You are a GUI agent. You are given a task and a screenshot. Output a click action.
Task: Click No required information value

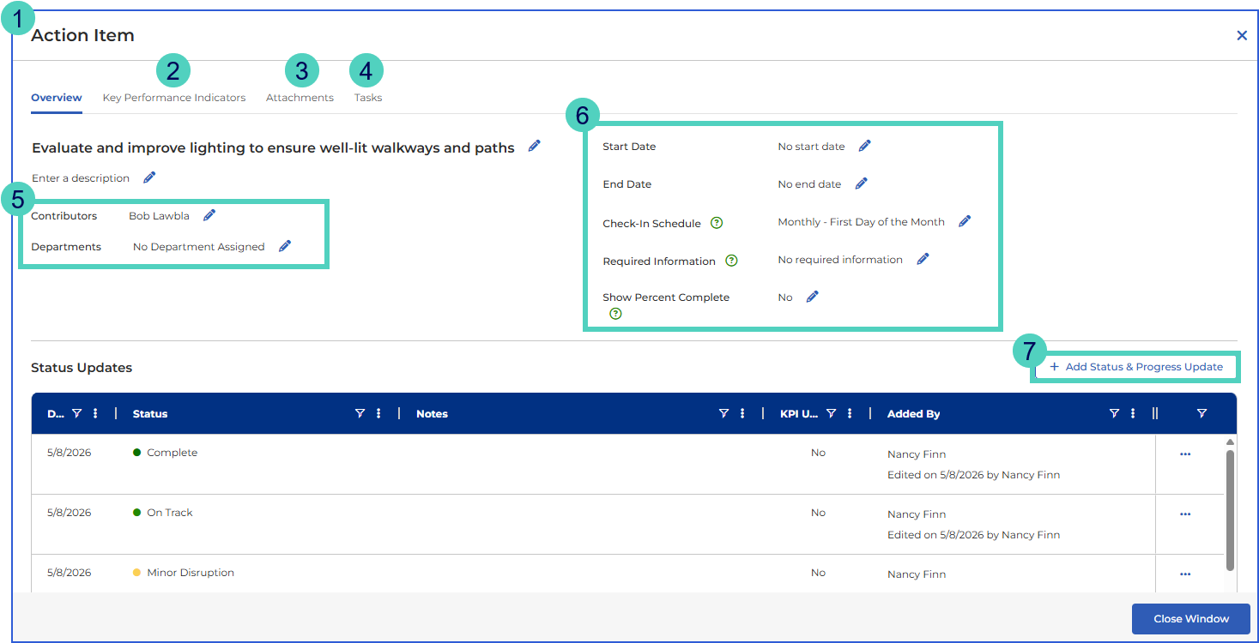[x=840, y=260]
